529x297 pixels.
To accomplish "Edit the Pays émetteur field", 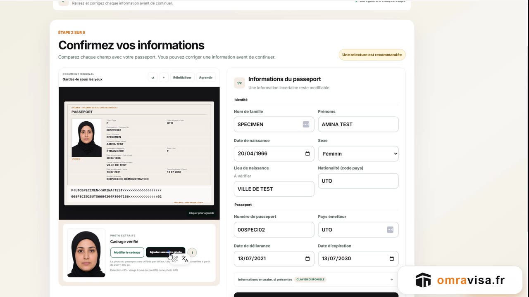I will 358,229.
